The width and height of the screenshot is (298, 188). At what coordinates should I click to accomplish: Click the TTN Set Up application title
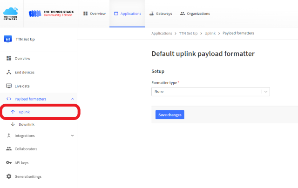[25, 39]
